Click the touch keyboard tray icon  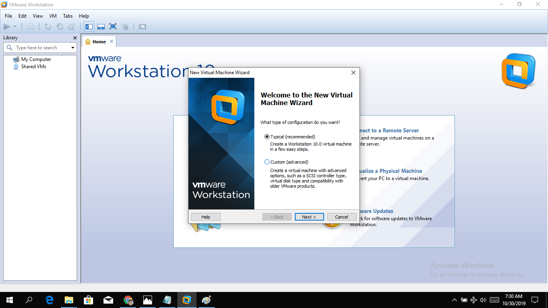[494, 300]
